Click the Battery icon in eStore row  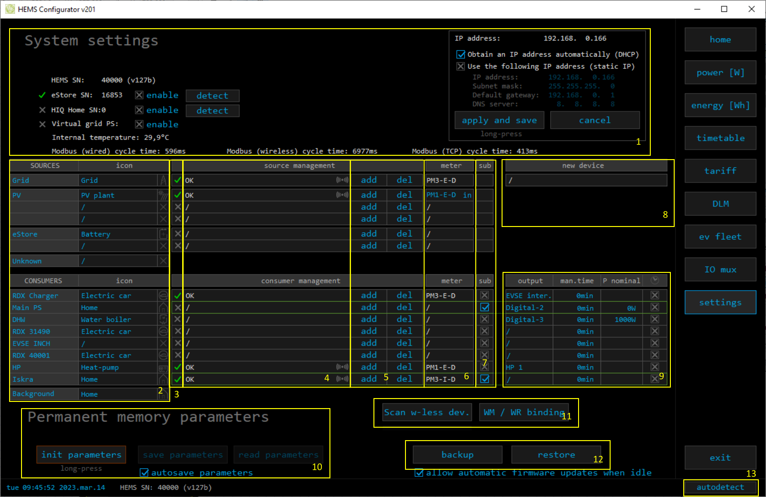click(x=164, y=234)
